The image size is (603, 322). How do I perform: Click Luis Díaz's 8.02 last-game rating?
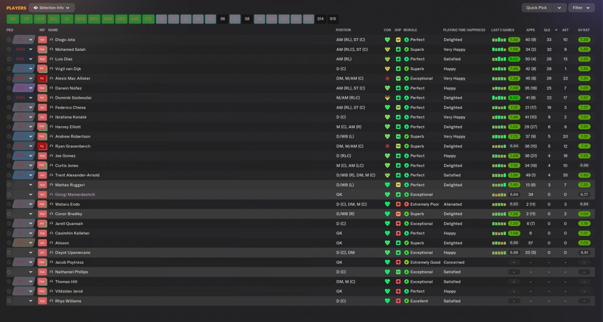coord(514,59)
